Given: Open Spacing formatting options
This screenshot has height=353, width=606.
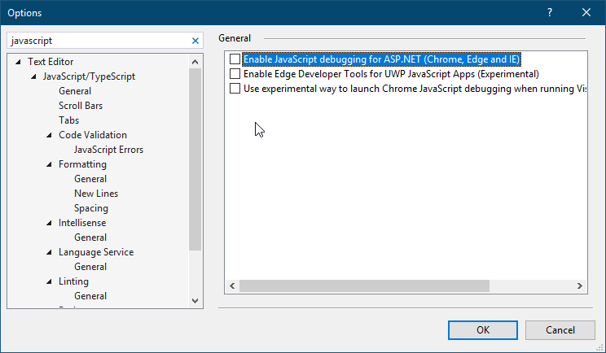Looking at the screenshot, I should pyautogui.click(x=90, y=208).
